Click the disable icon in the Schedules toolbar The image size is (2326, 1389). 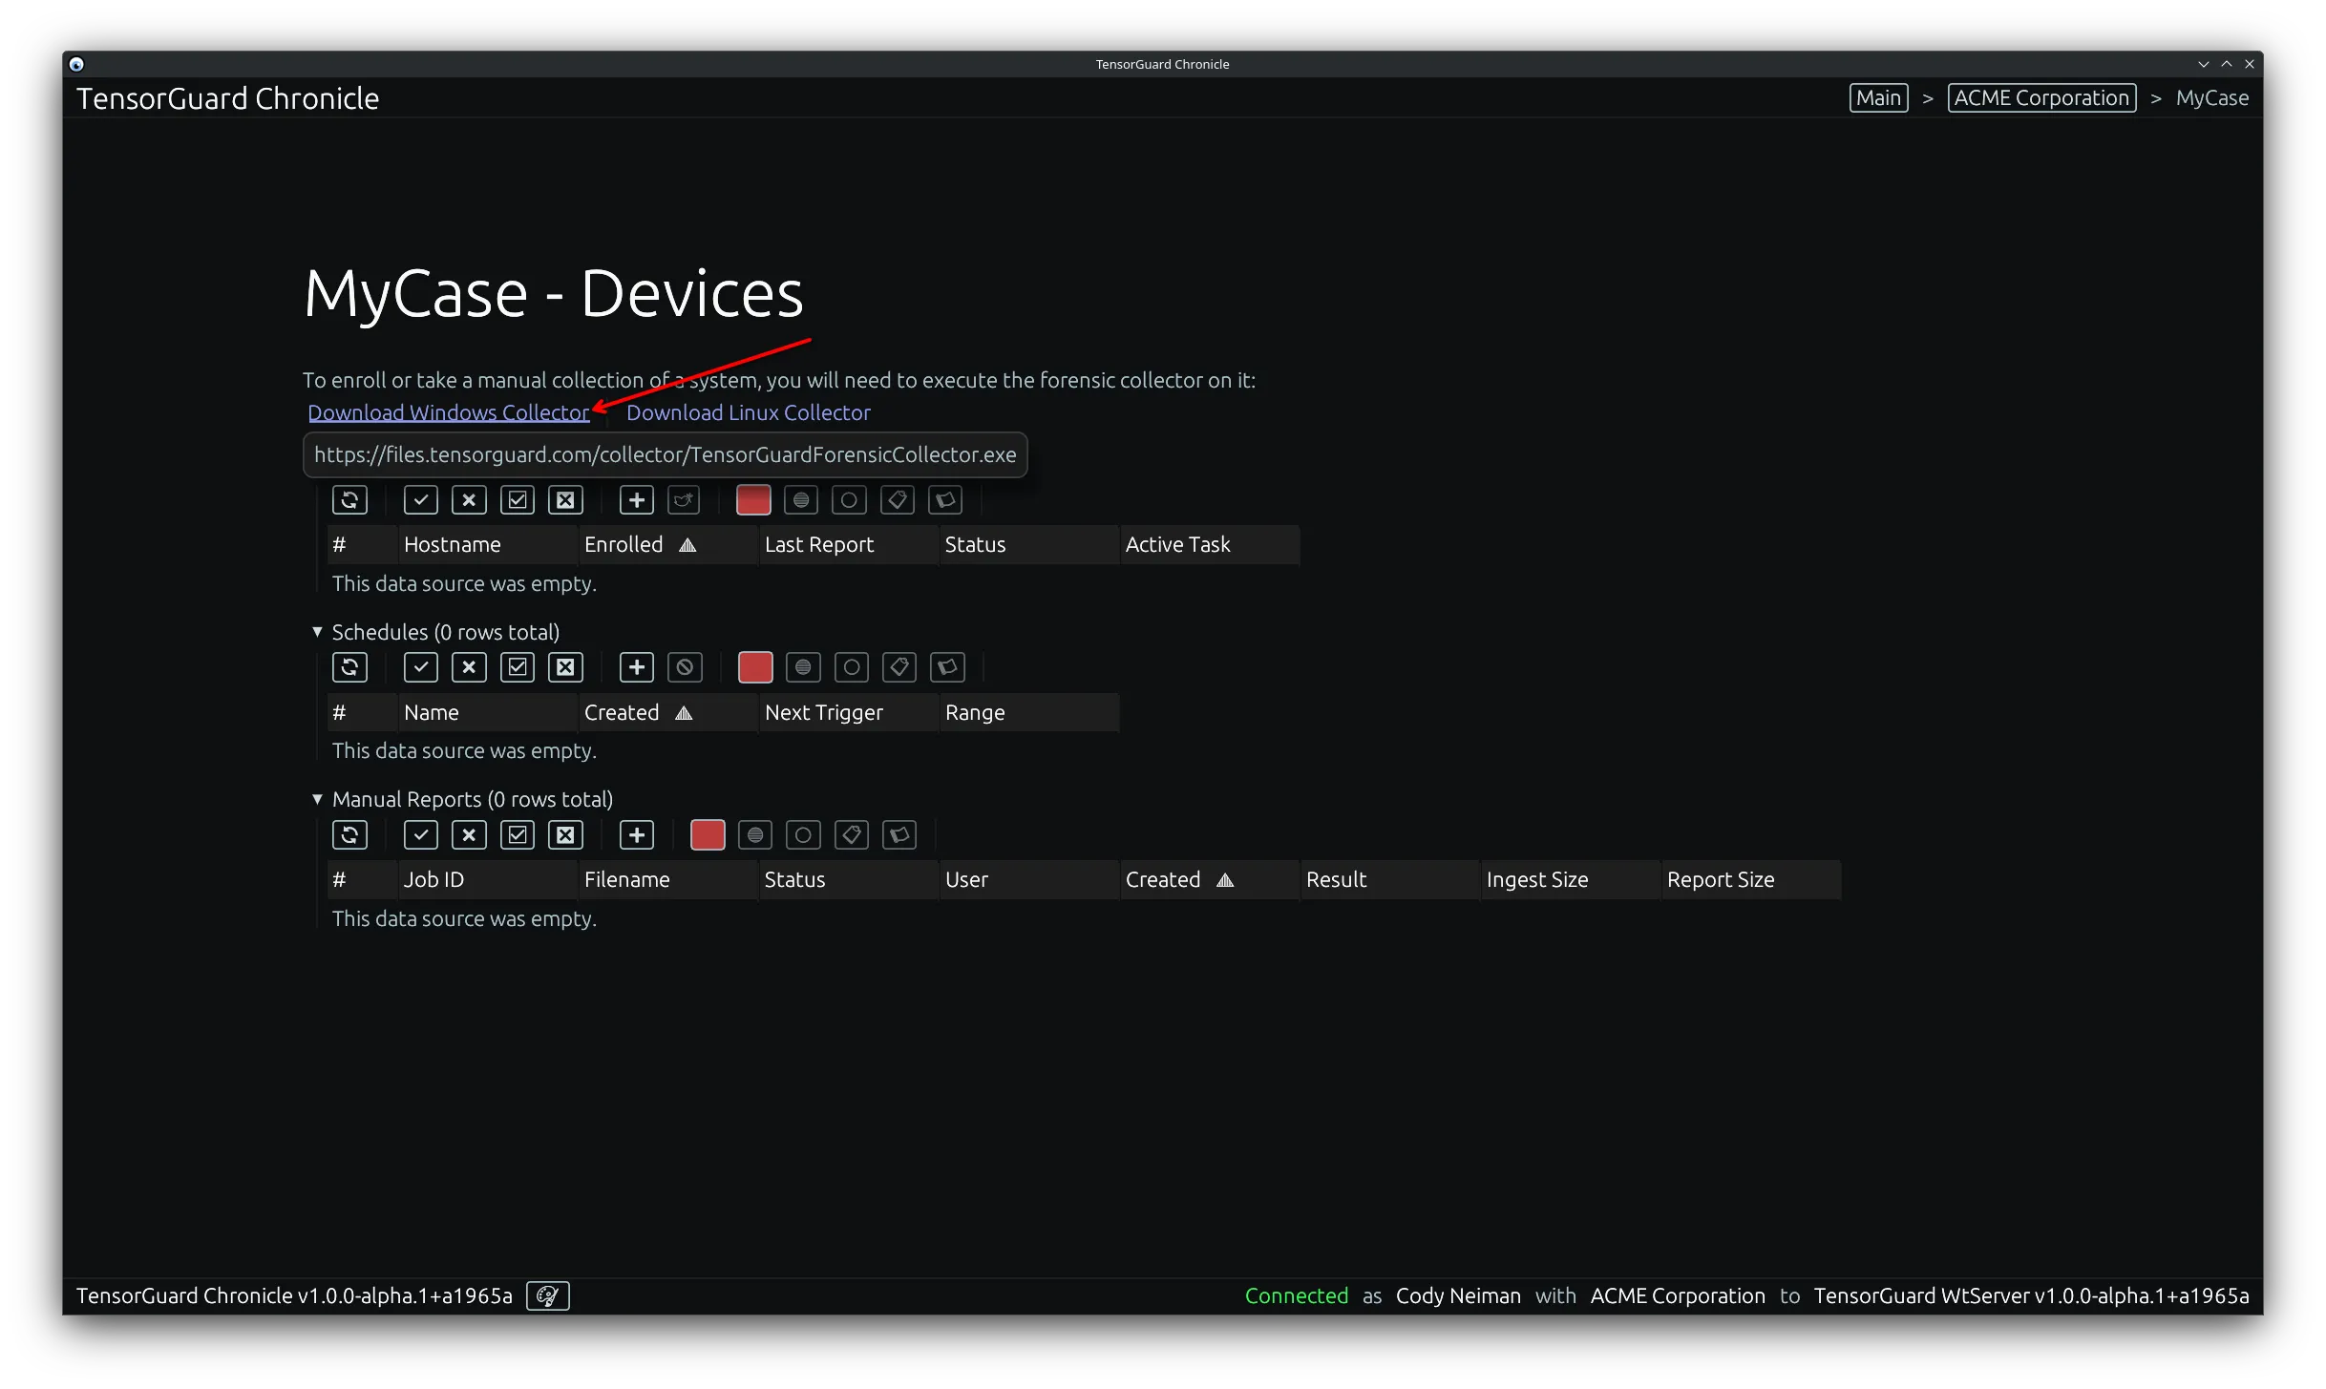685,666
